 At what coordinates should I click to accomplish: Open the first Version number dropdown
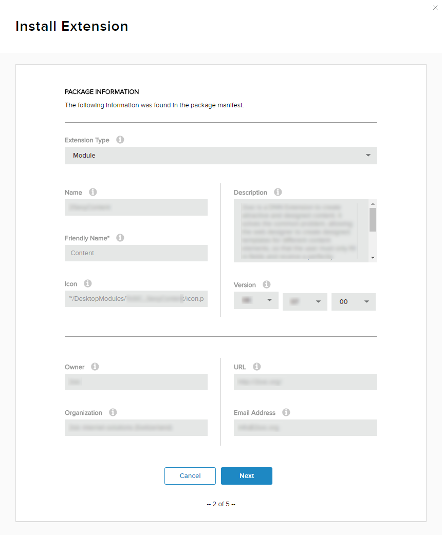(256, 300)
